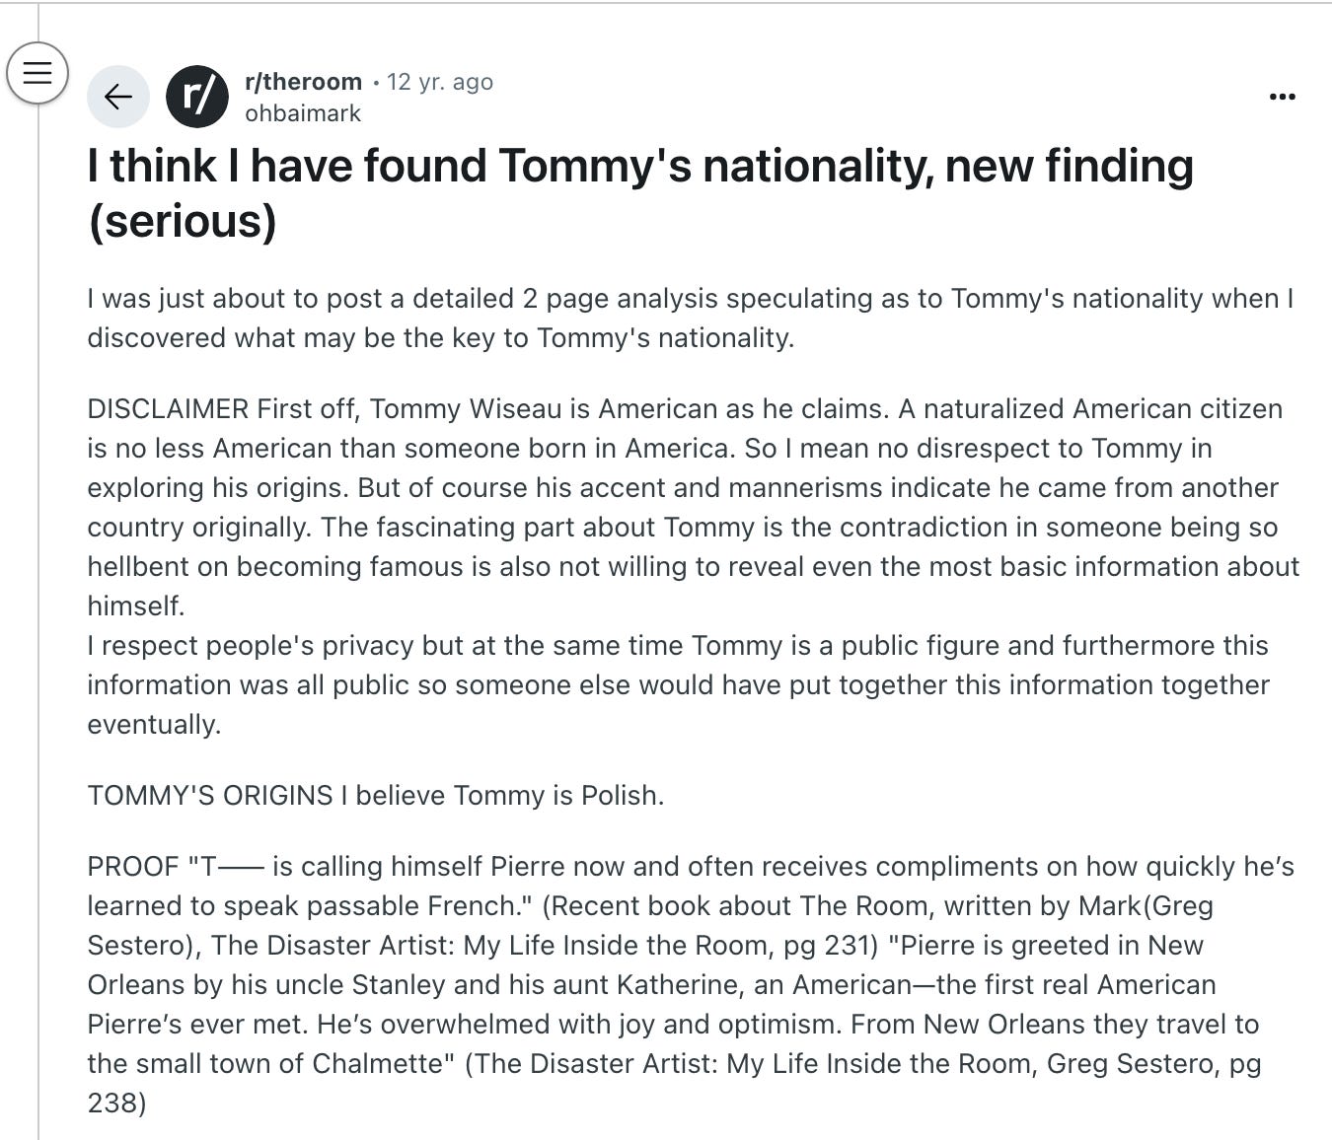Open the r/ subreddit avatar icon
Viewport: 1332px width, 1140px height.
pos(197,97)
